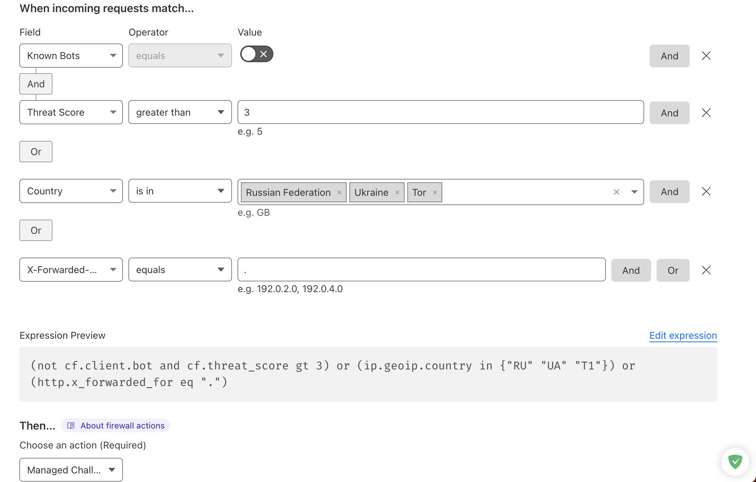This screenshot has width=756, height=482.
Task: Click Or button on X-Forwarded-For row
Action: [673, 270]
